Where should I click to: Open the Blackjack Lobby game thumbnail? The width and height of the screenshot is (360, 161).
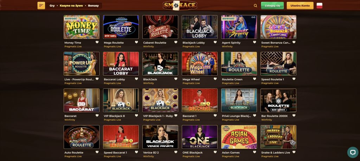click(200, 27)
